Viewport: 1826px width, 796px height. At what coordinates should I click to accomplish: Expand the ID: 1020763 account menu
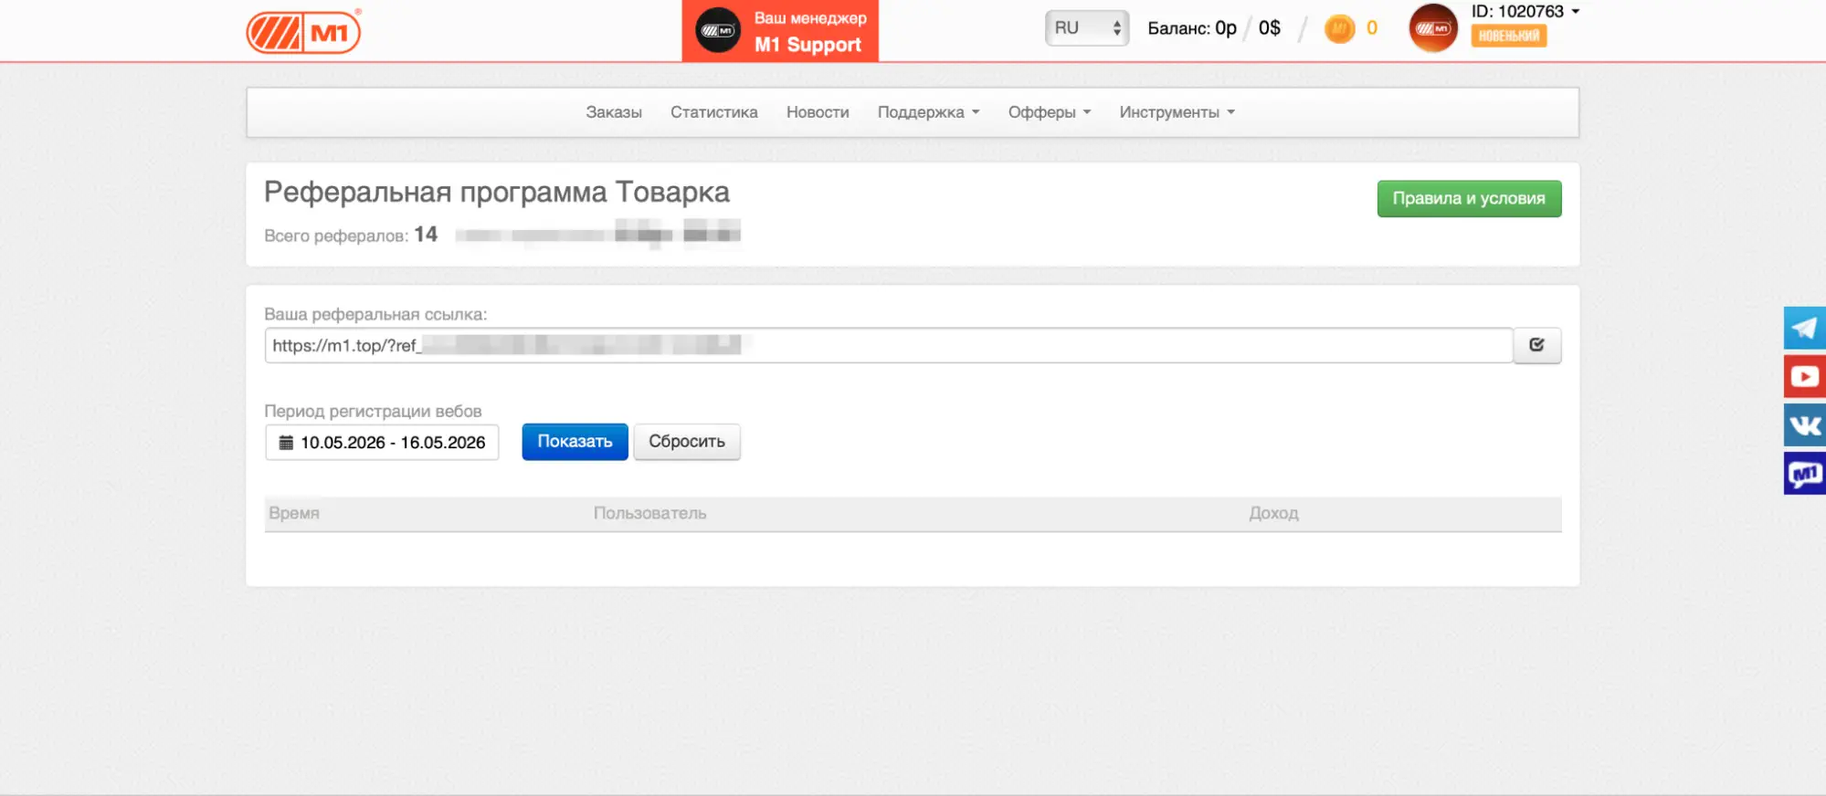[x=1525, y=12]
